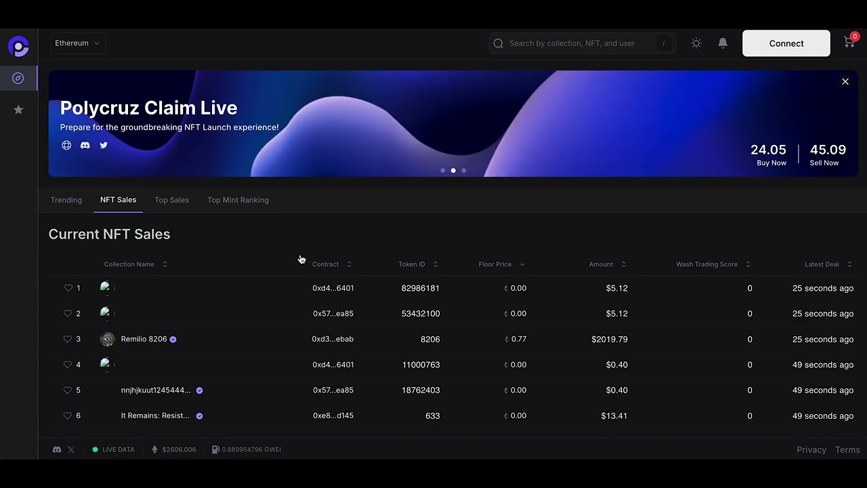Sort by Wash Trading Score column
This screenshot has width=867, height=488.
click(x=714, y=264)
